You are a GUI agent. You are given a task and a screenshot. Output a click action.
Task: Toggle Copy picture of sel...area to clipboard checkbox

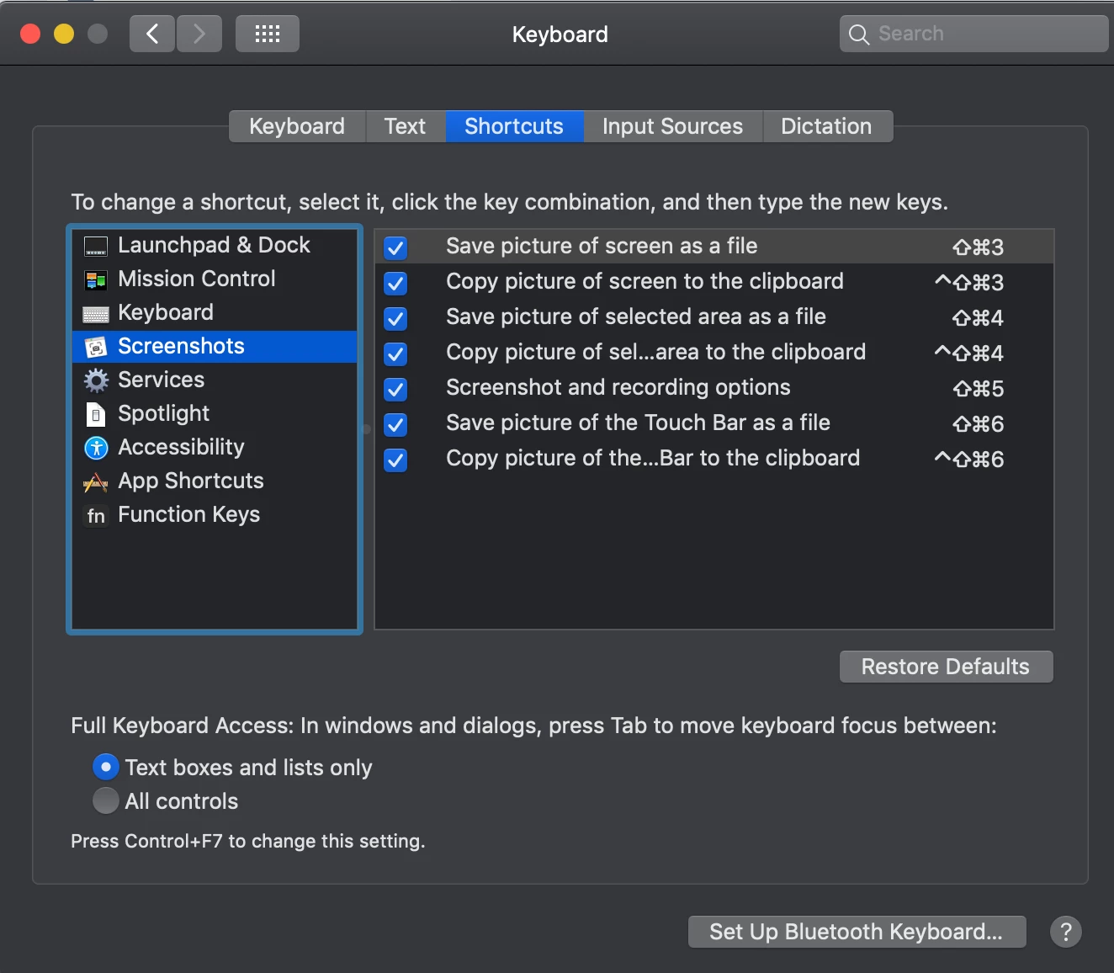[x=395, y=354]
